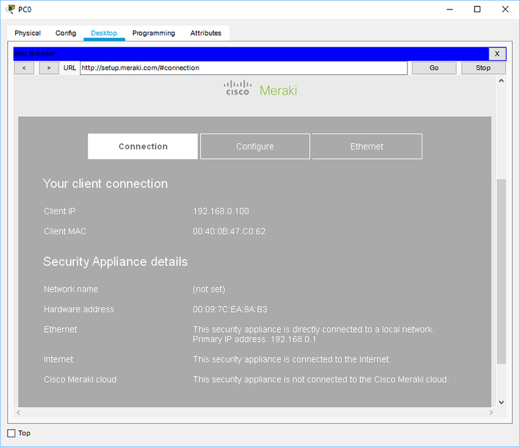Open the Ethernet tab on the Meraki page
This screenshot has width=520, height=447.
click(367, 146)
